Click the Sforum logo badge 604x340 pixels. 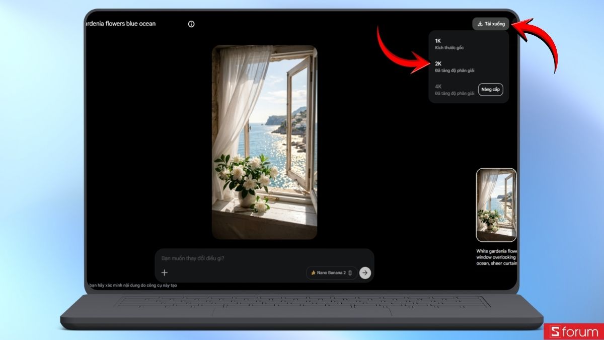tap(573, 331)
